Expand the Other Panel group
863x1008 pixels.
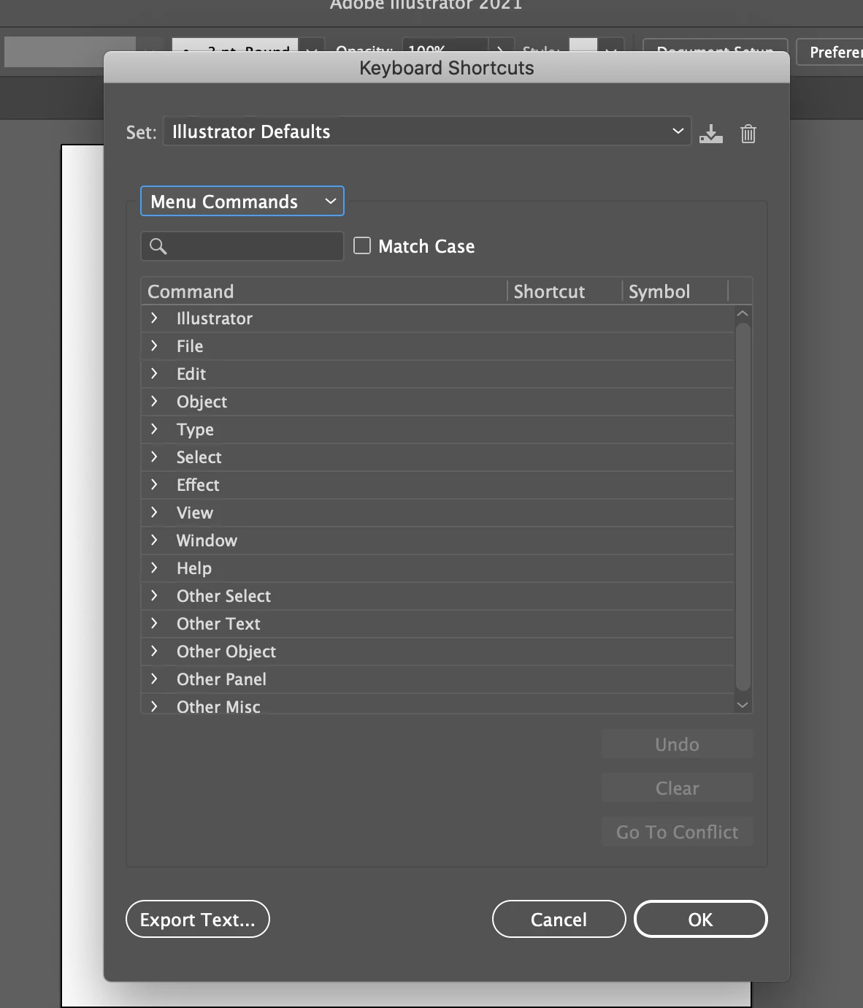coord(154,679)
